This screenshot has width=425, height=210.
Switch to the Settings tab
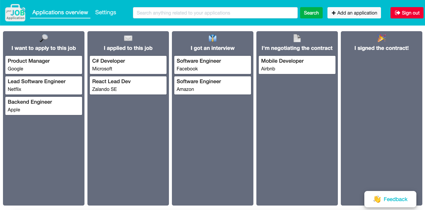106,12
